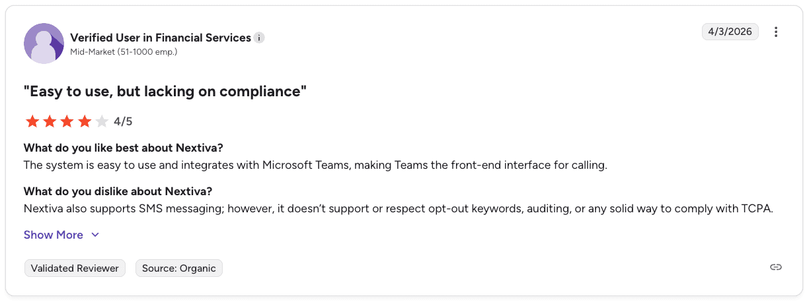This screenshot has height=302, width=807.
Task: Click the Validated Reviewer badge
Action: [75, 268]
